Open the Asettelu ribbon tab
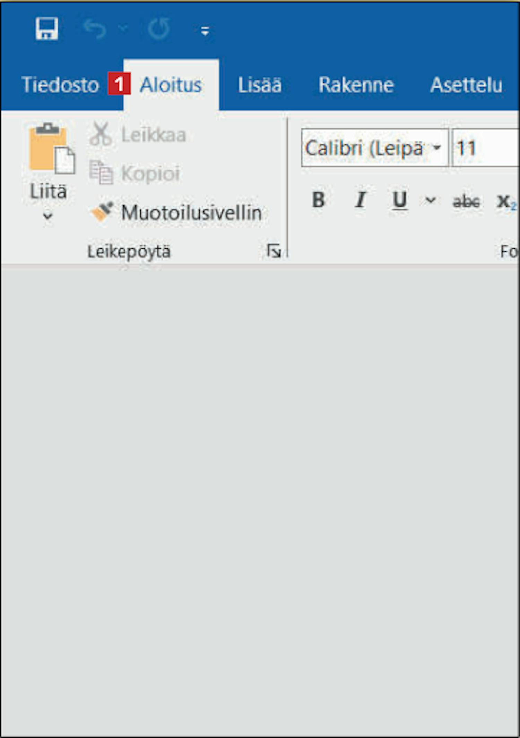Image resolution: width=520 pixels, height=738 pixels. (466, 85)
